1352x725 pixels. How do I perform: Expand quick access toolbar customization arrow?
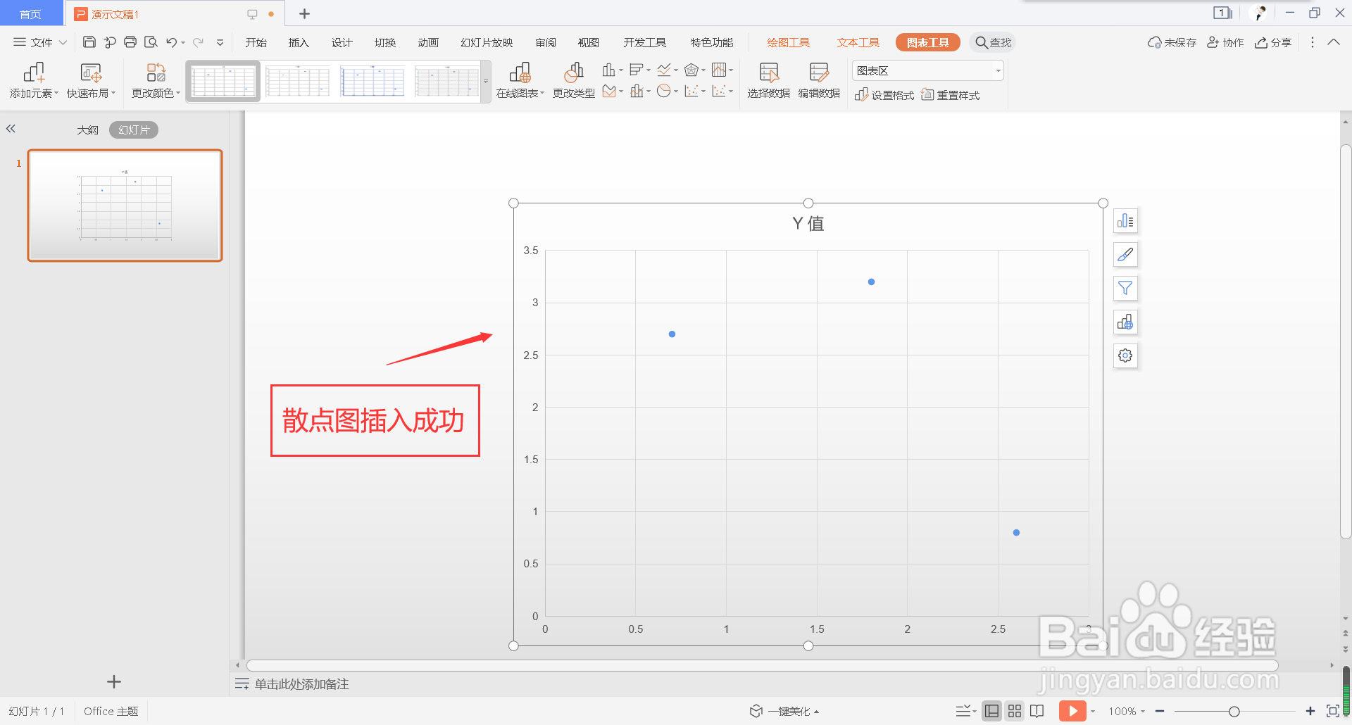click(x=220, y=42)
